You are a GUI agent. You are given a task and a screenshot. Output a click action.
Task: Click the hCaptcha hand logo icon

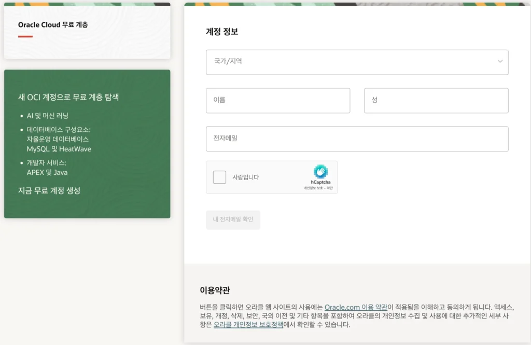pyautogui.click(x=320, y=172)
